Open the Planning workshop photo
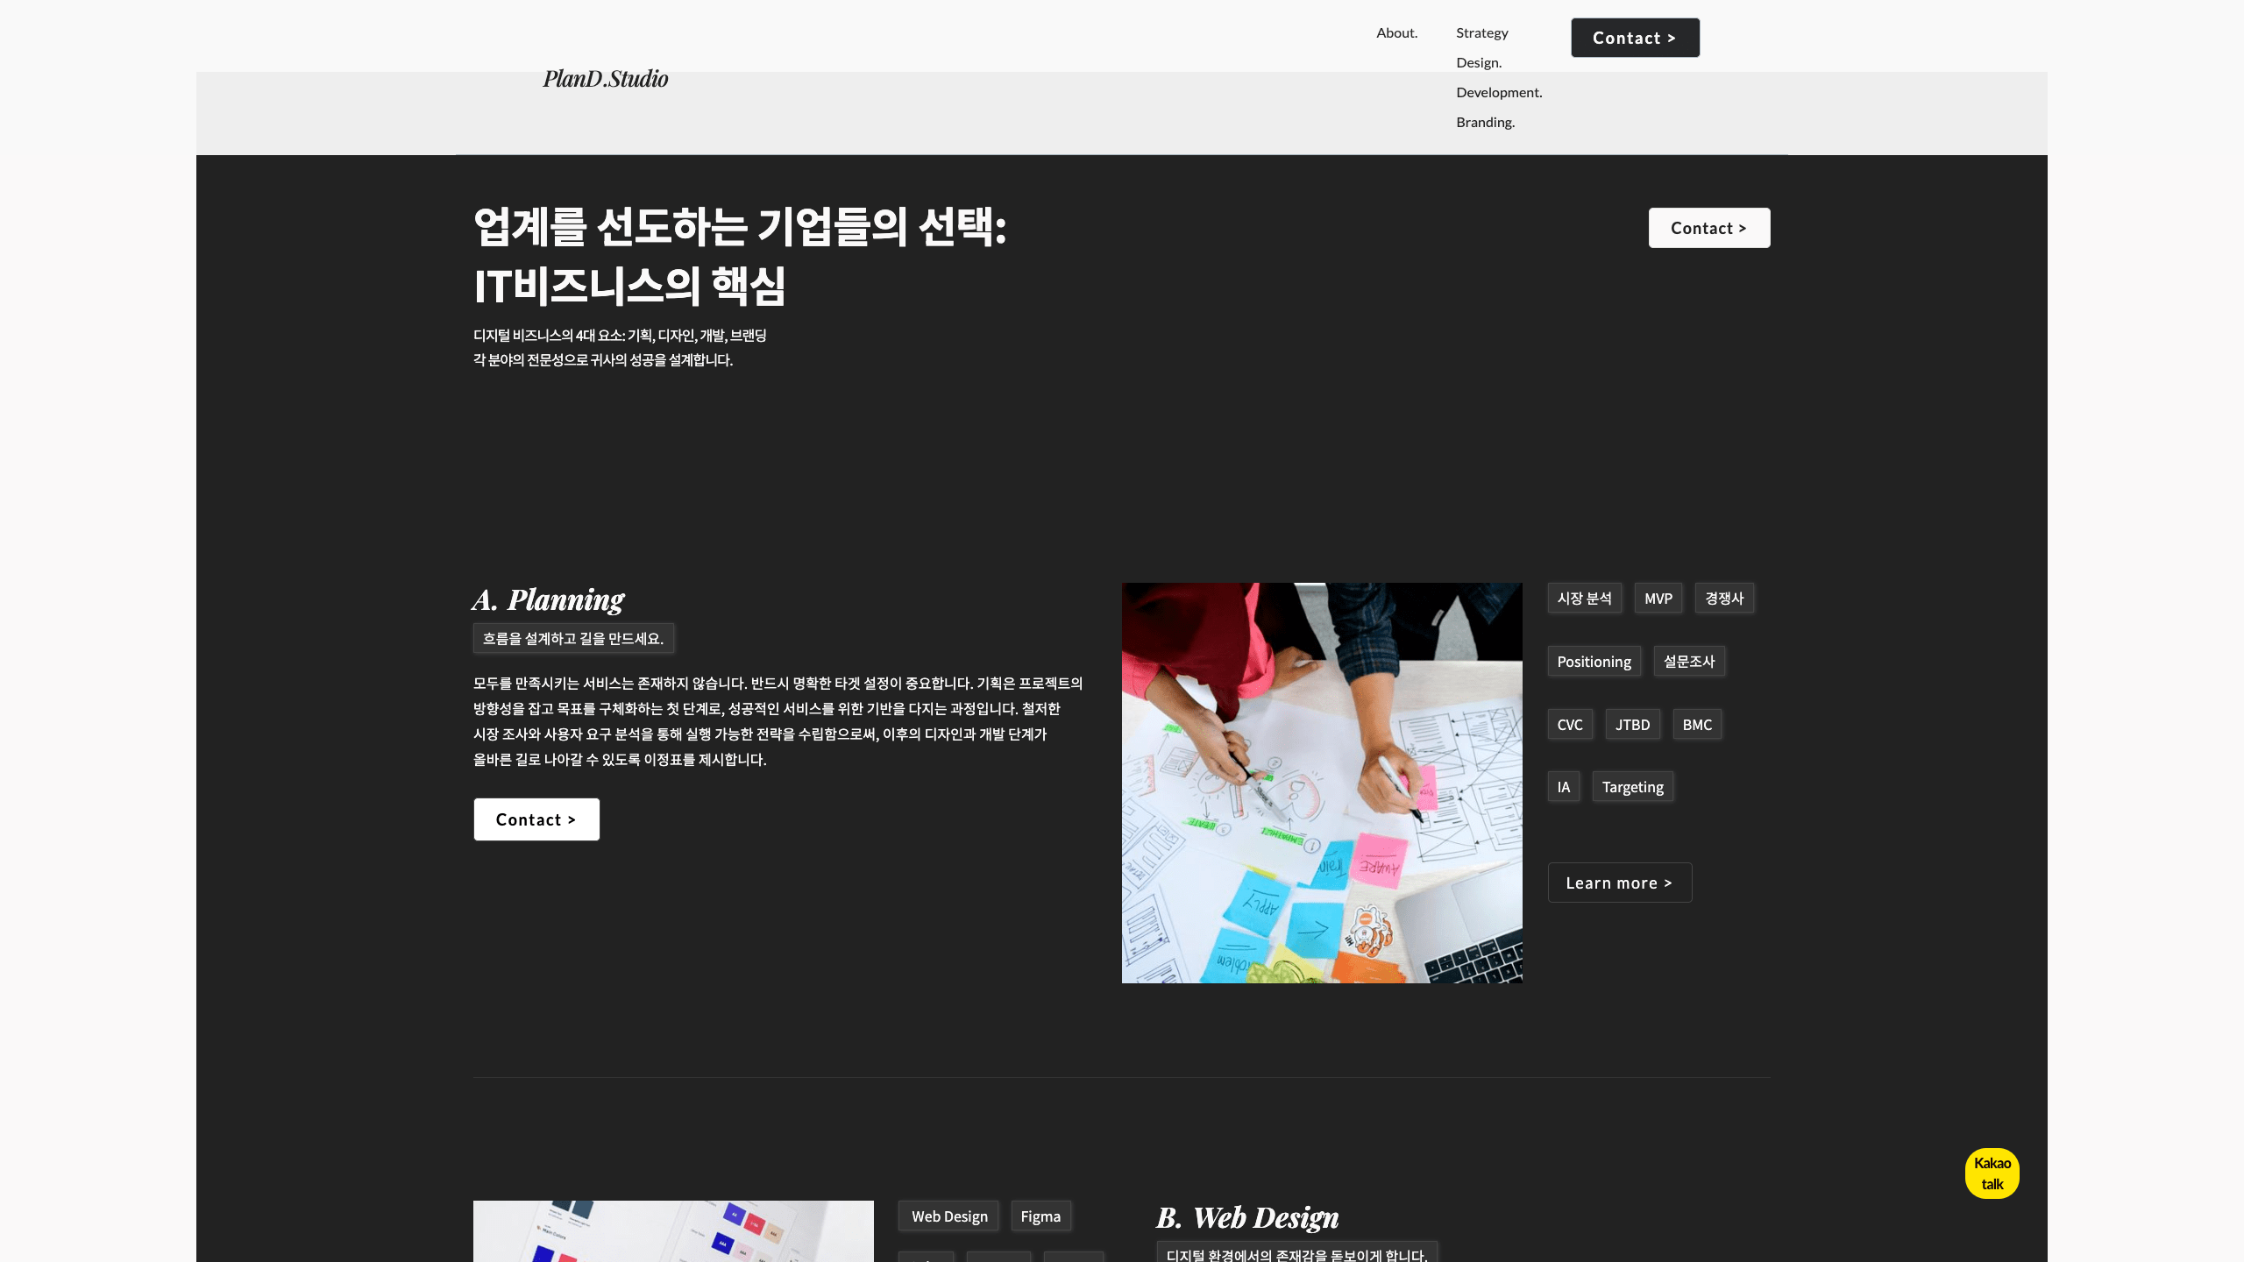The image size is (2244, 1262). [1322, 783]
